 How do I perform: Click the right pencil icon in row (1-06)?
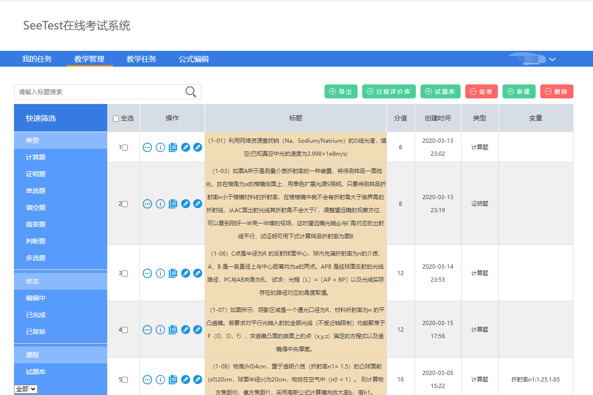point(198,273)
